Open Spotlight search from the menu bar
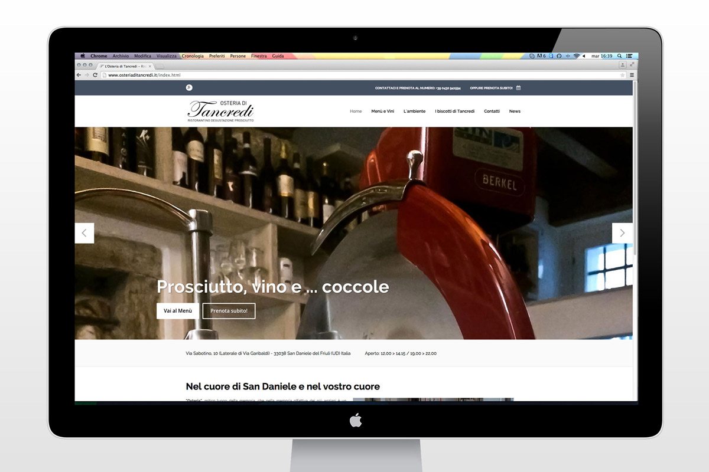709x472 pixels. click(x=620, y=56)
